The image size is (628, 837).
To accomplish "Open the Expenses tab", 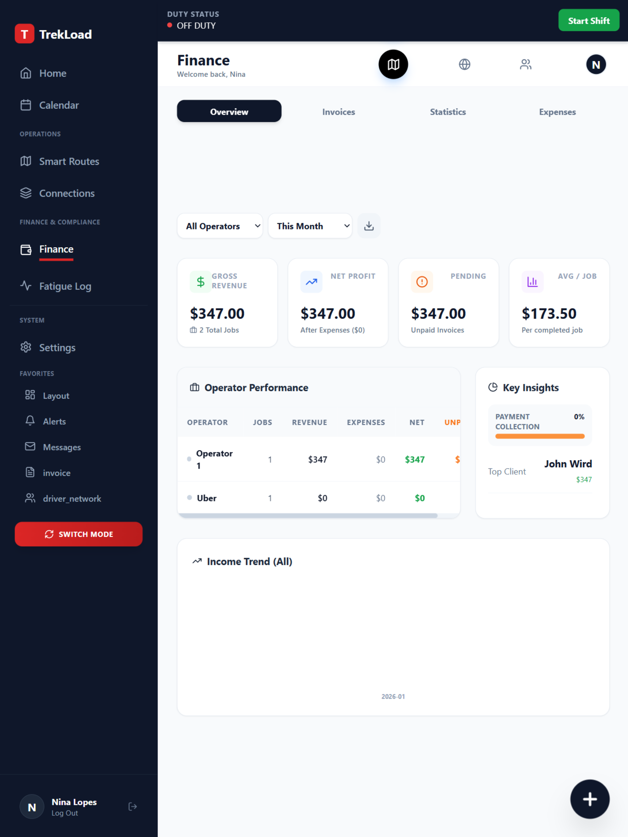I will (x=557, y=112).
